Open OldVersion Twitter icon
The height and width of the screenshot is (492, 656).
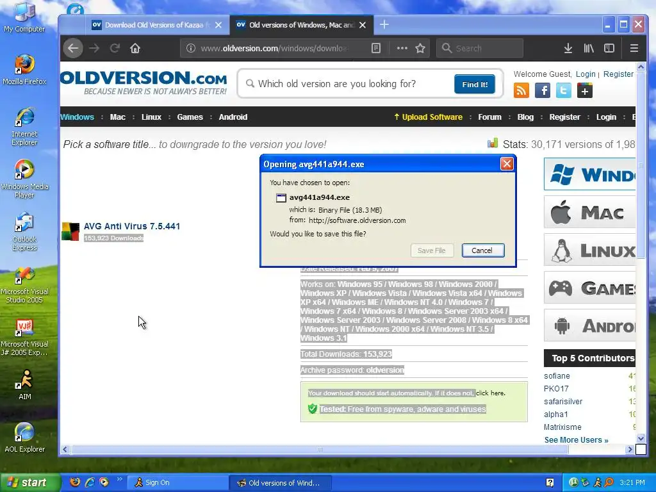pyautogui.click(x=564, y=90)
